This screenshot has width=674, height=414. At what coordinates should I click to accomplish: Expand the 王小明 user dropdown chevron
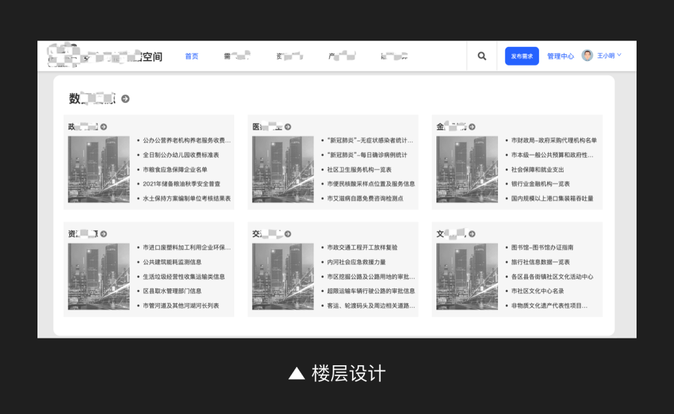click(x=619, y=55)
